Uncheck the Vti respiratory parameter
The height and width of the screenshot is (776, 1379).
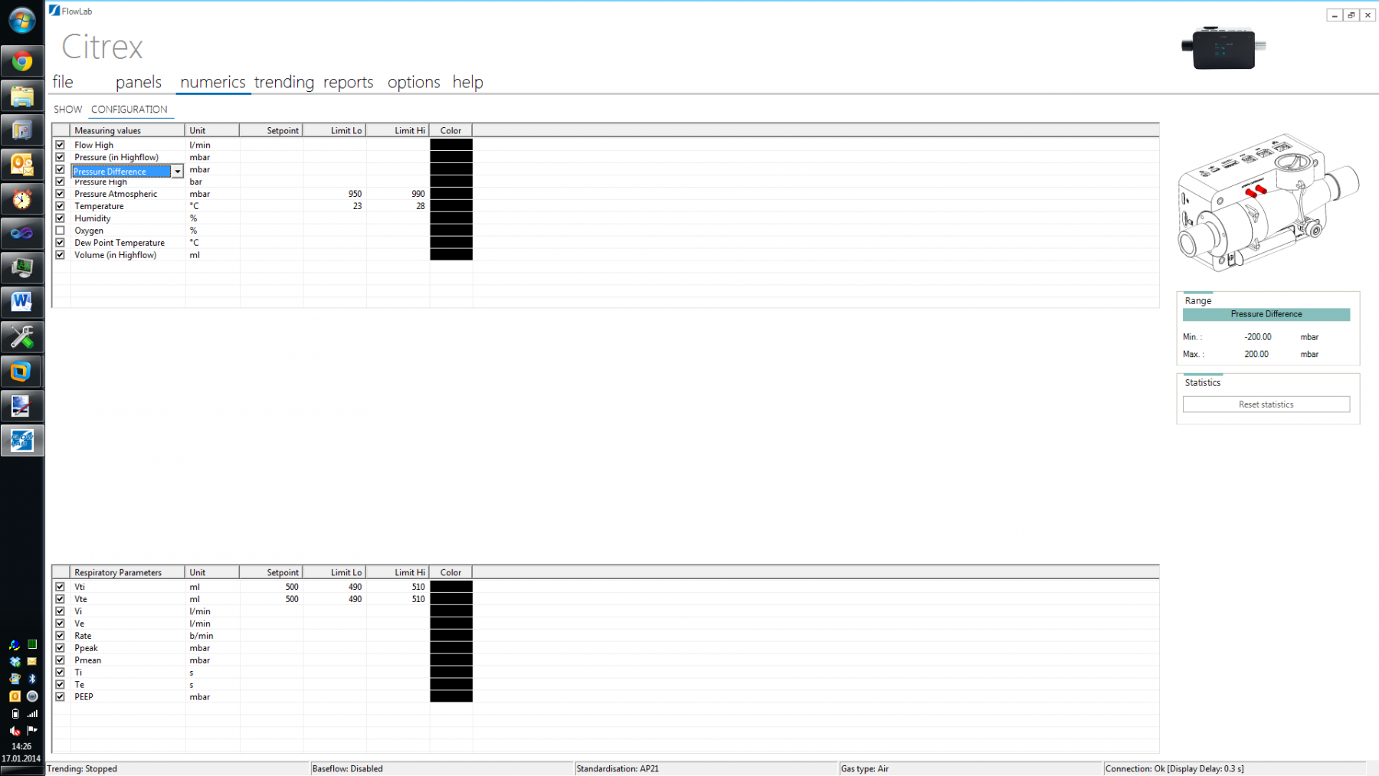click(x=60, y=586)
